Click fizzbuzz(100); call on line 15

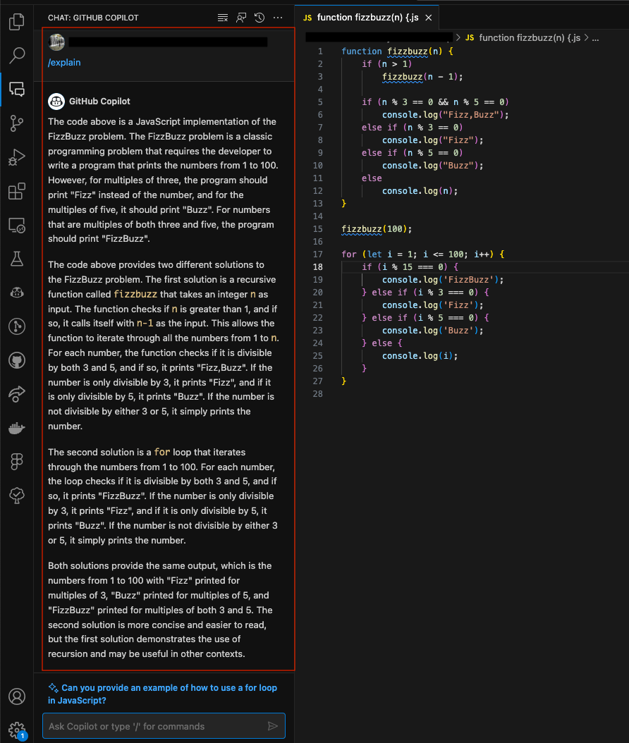(x=377, y=229)
